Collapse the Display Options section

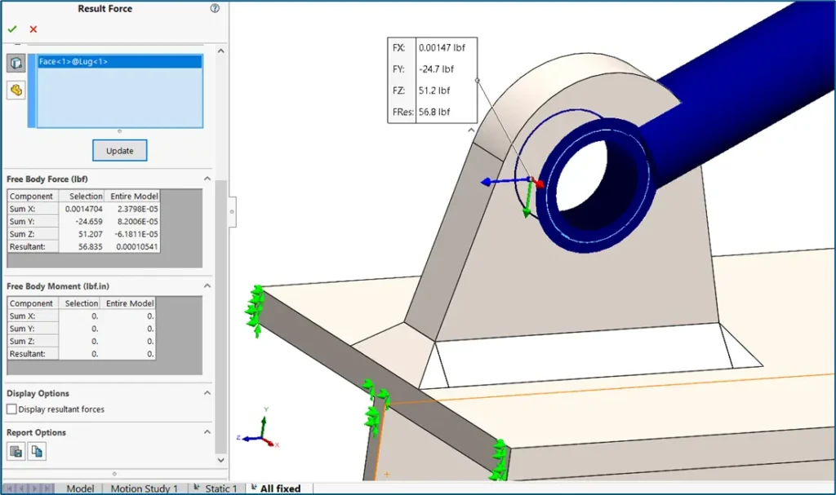[207, 392]
